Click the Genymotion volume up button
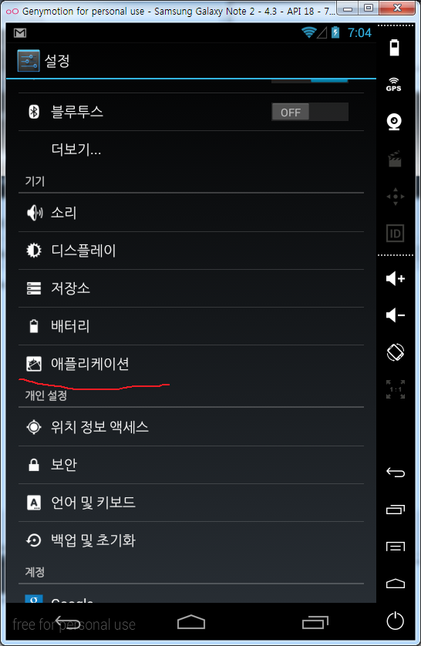421x646 pixels. pos(395,278)
